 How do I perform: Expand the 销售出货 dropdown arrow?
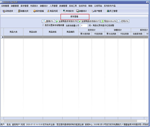pyautogui.click(x=30, y=11)
